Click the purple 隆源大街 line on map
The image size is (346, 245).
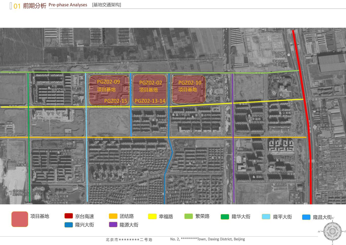233,138
